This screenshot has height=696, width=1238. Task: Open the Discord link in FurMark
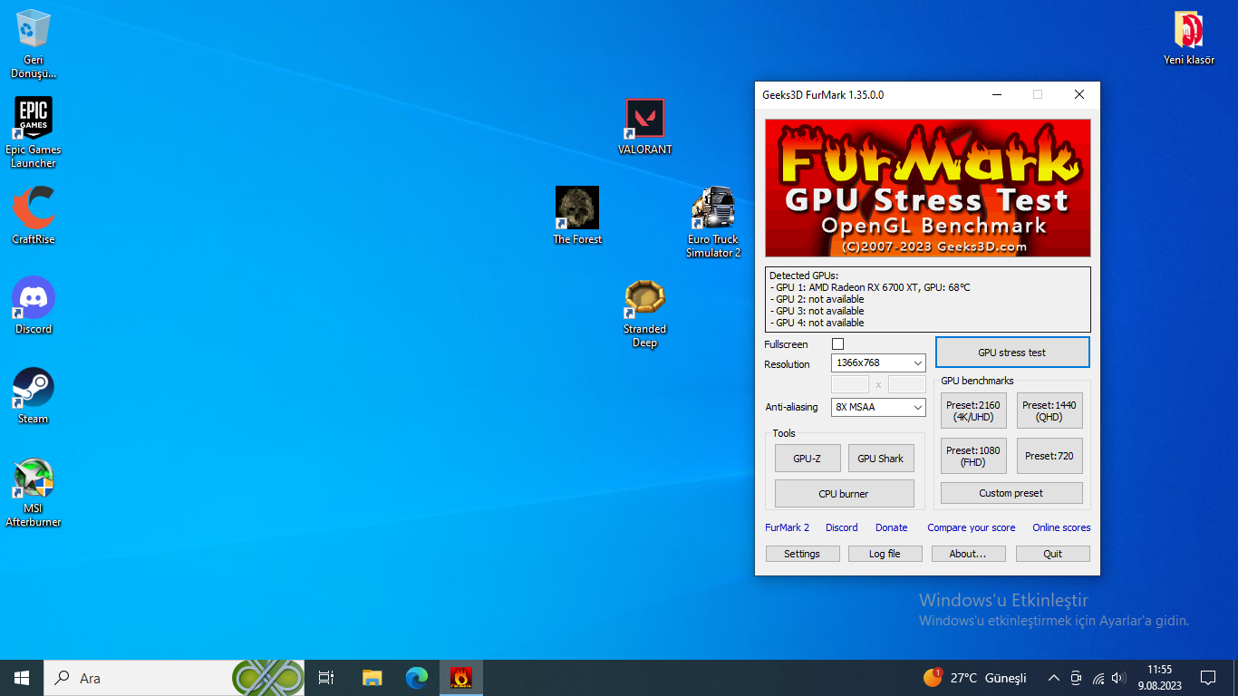coord(842,527)
